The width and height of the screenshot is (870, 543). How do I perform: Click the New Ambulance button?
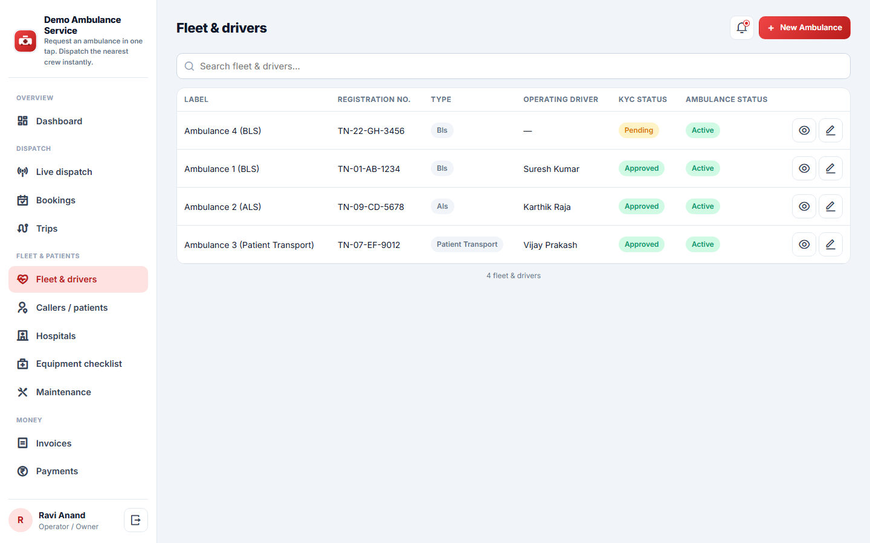[804, 28]
